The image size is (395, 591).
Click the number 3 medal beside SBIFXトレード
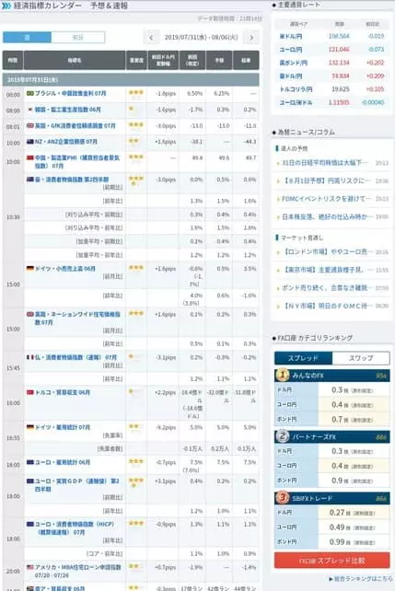tap(283, 497)
